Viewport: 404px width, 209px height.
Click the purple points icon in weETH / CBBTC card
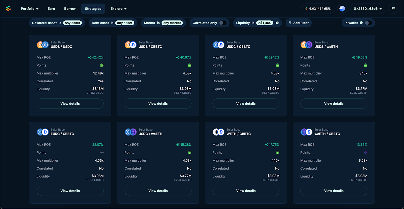(x=365, y=153)
